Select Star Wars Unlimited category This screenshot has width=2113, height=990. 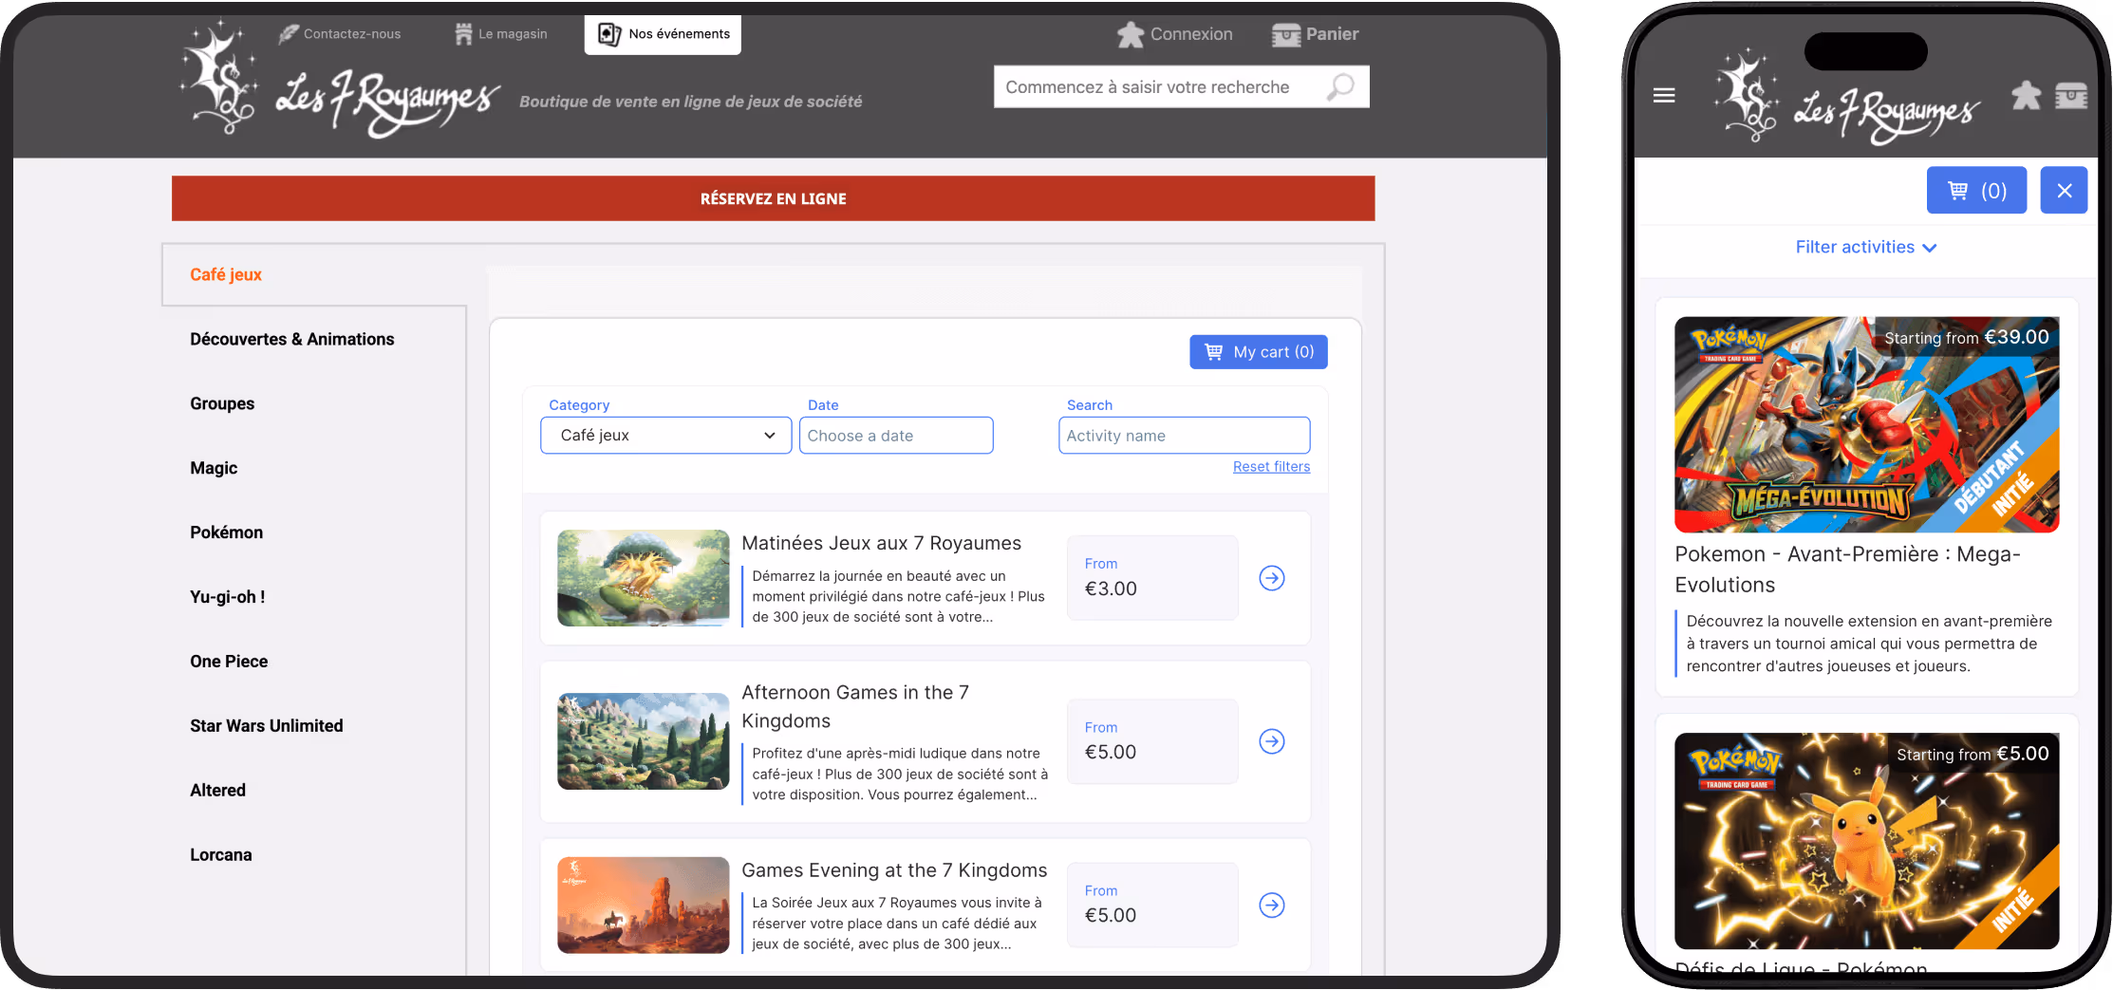point(266,726)
